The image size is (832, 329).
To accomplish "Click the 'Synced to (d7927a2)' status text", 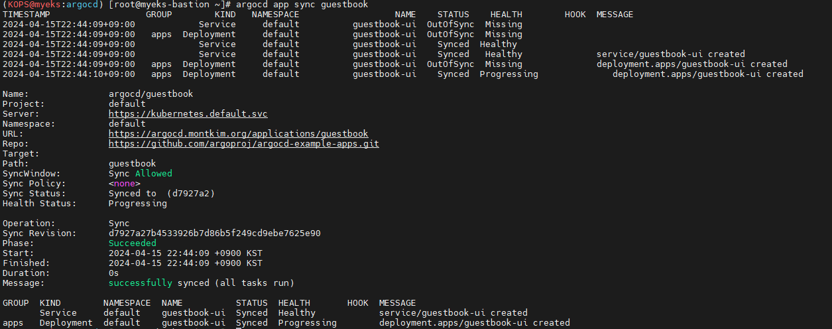I will click(x=162, y=194).
